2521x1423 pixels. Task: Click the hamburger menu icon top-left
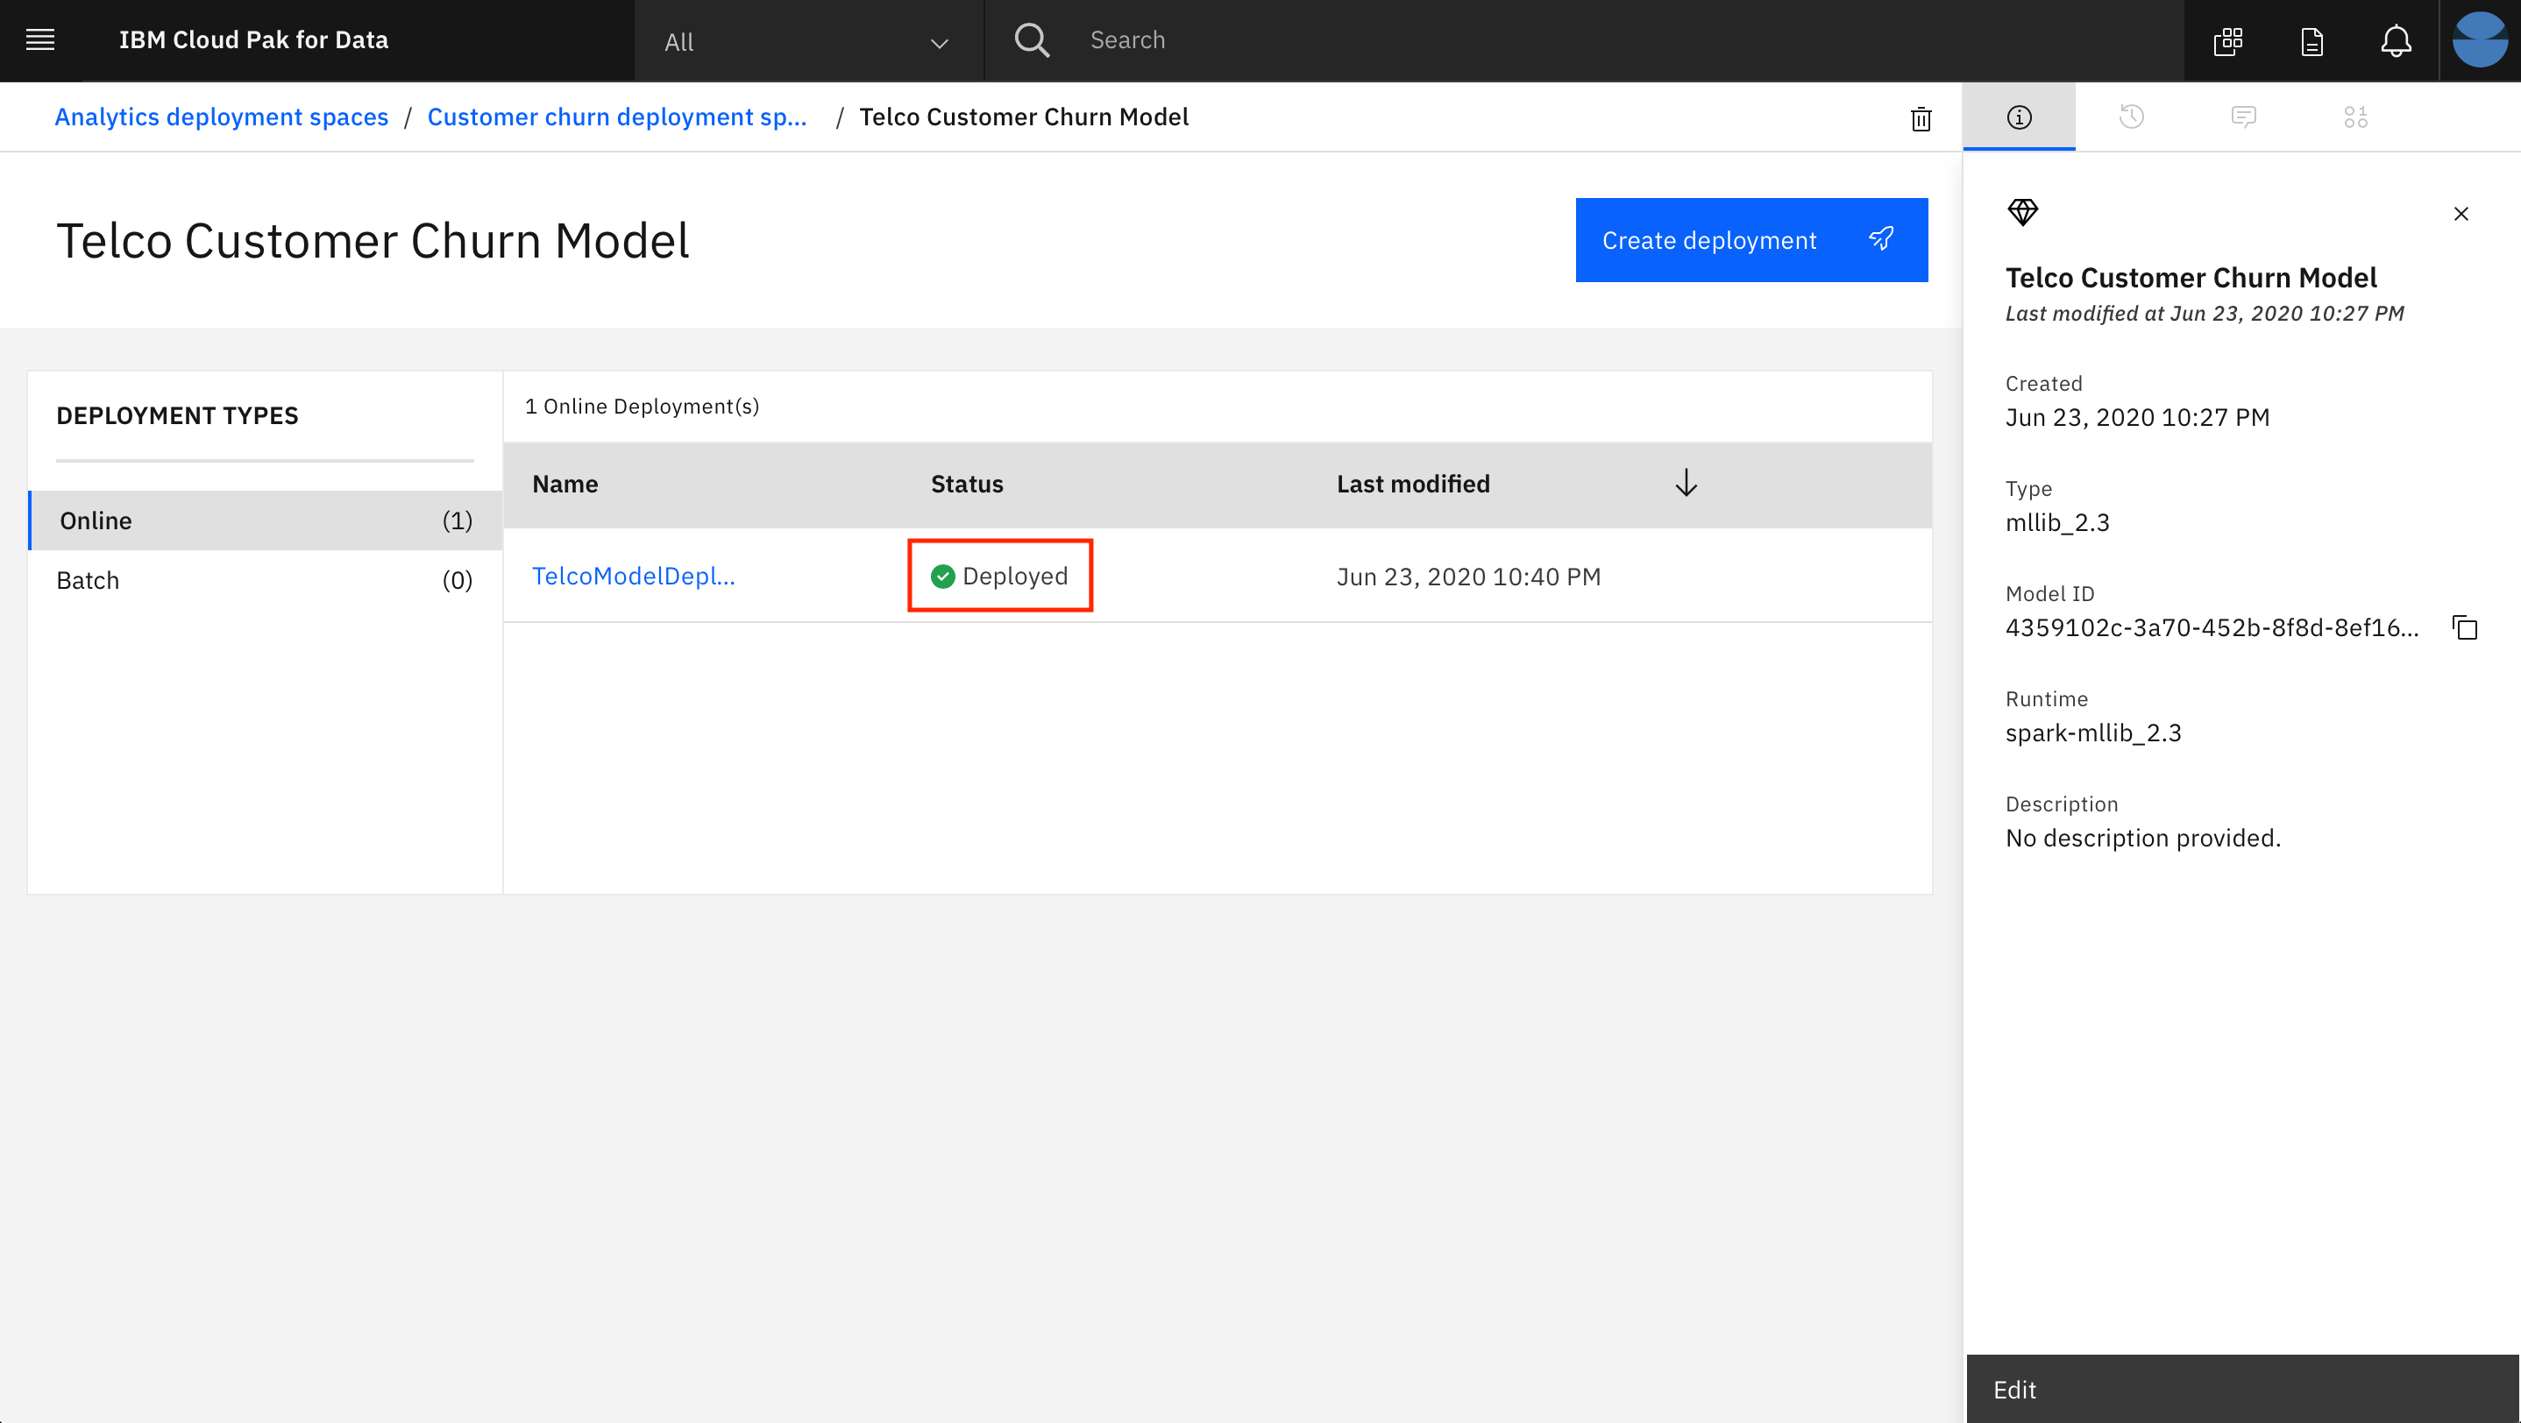click(39, 39)
